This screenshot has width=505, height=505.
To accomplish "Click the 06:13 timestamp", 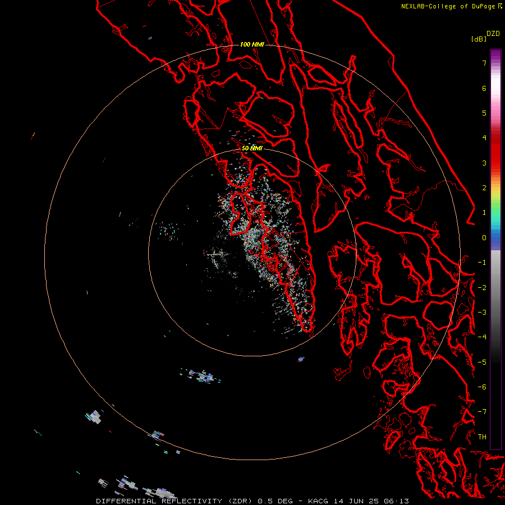I will [397, 501].
